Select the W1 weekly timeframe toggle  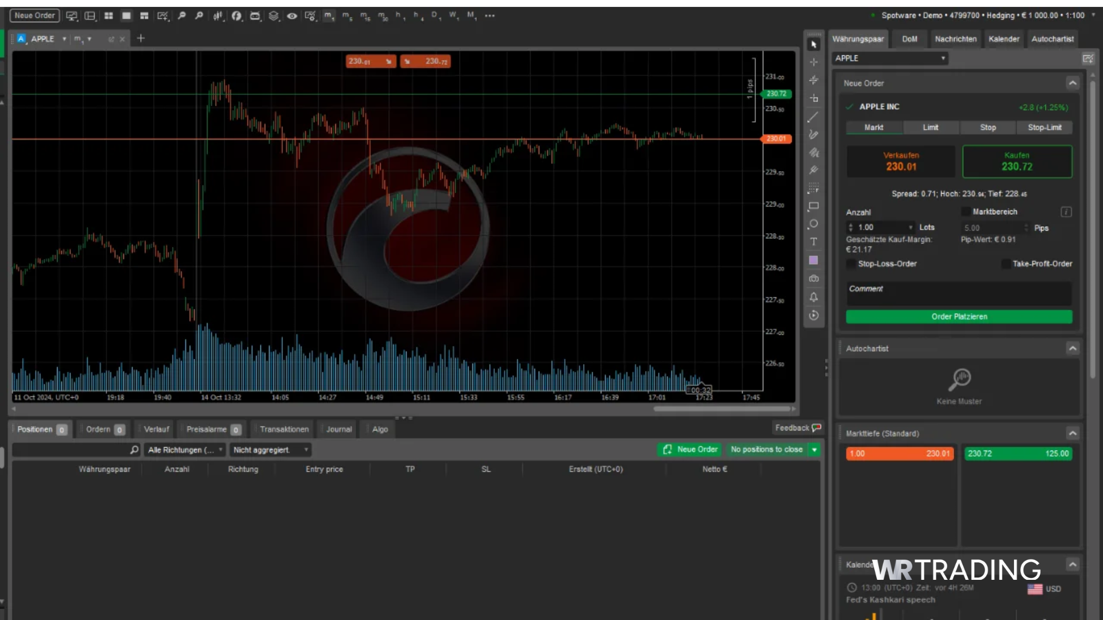coord(453,15)
